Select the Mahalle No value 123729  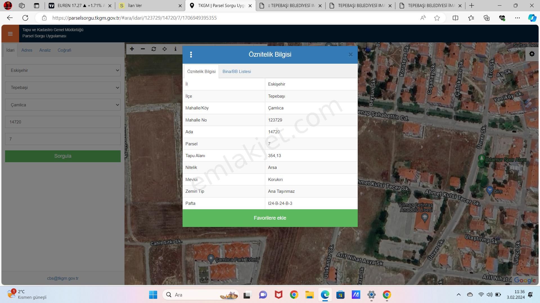(x=275, y=120)
